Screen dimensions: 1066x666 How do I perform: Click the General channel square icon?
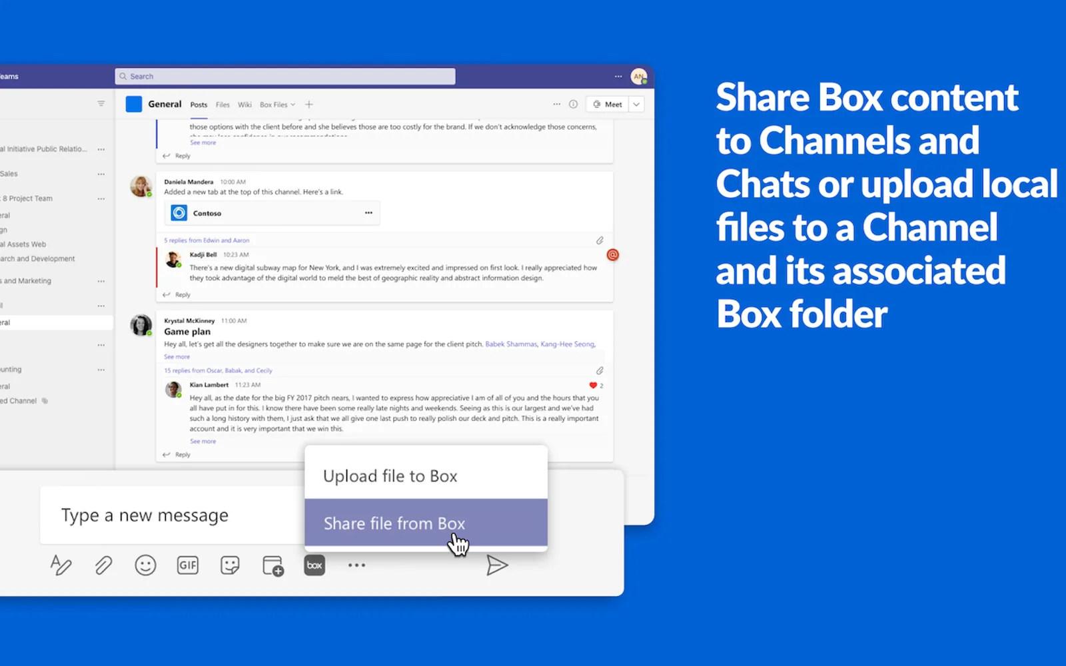(134, 104)
